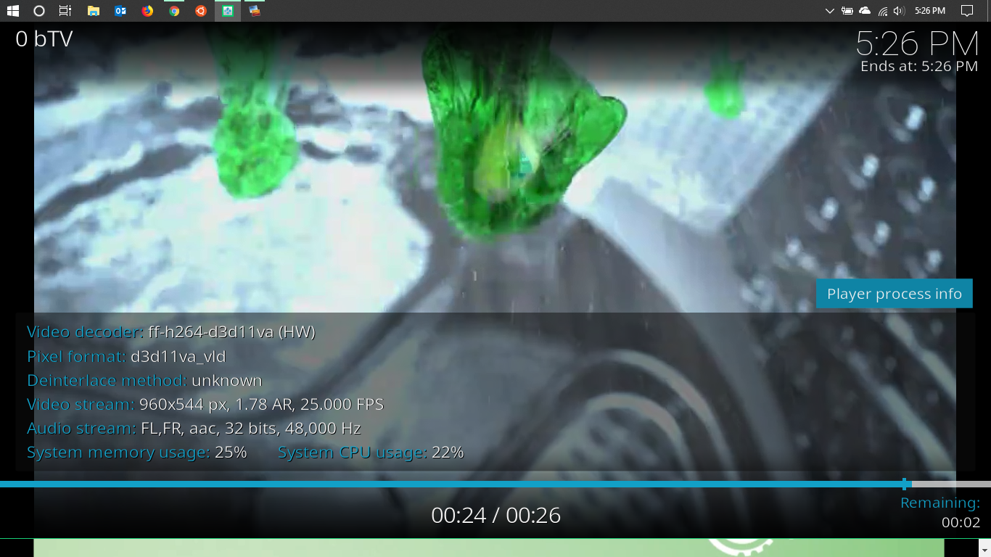This screenshot has width=991, height=557.
Task: Click the 00:24 / 00:26 playback time
Action: click(496, 515)
